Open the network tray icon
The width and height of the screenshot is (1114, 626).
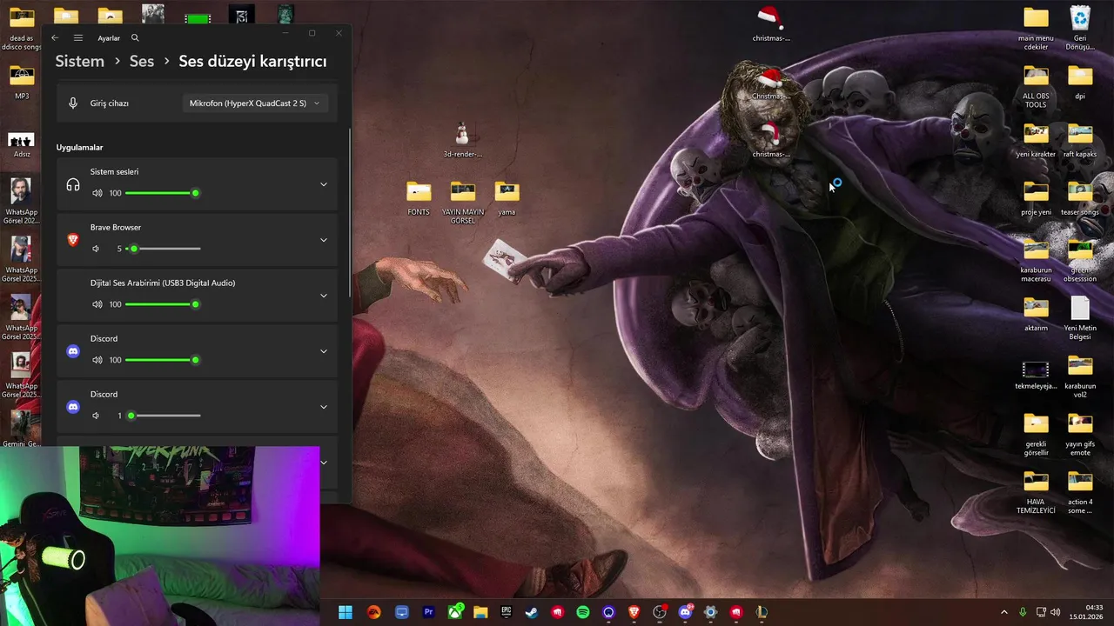[1039, 612]
